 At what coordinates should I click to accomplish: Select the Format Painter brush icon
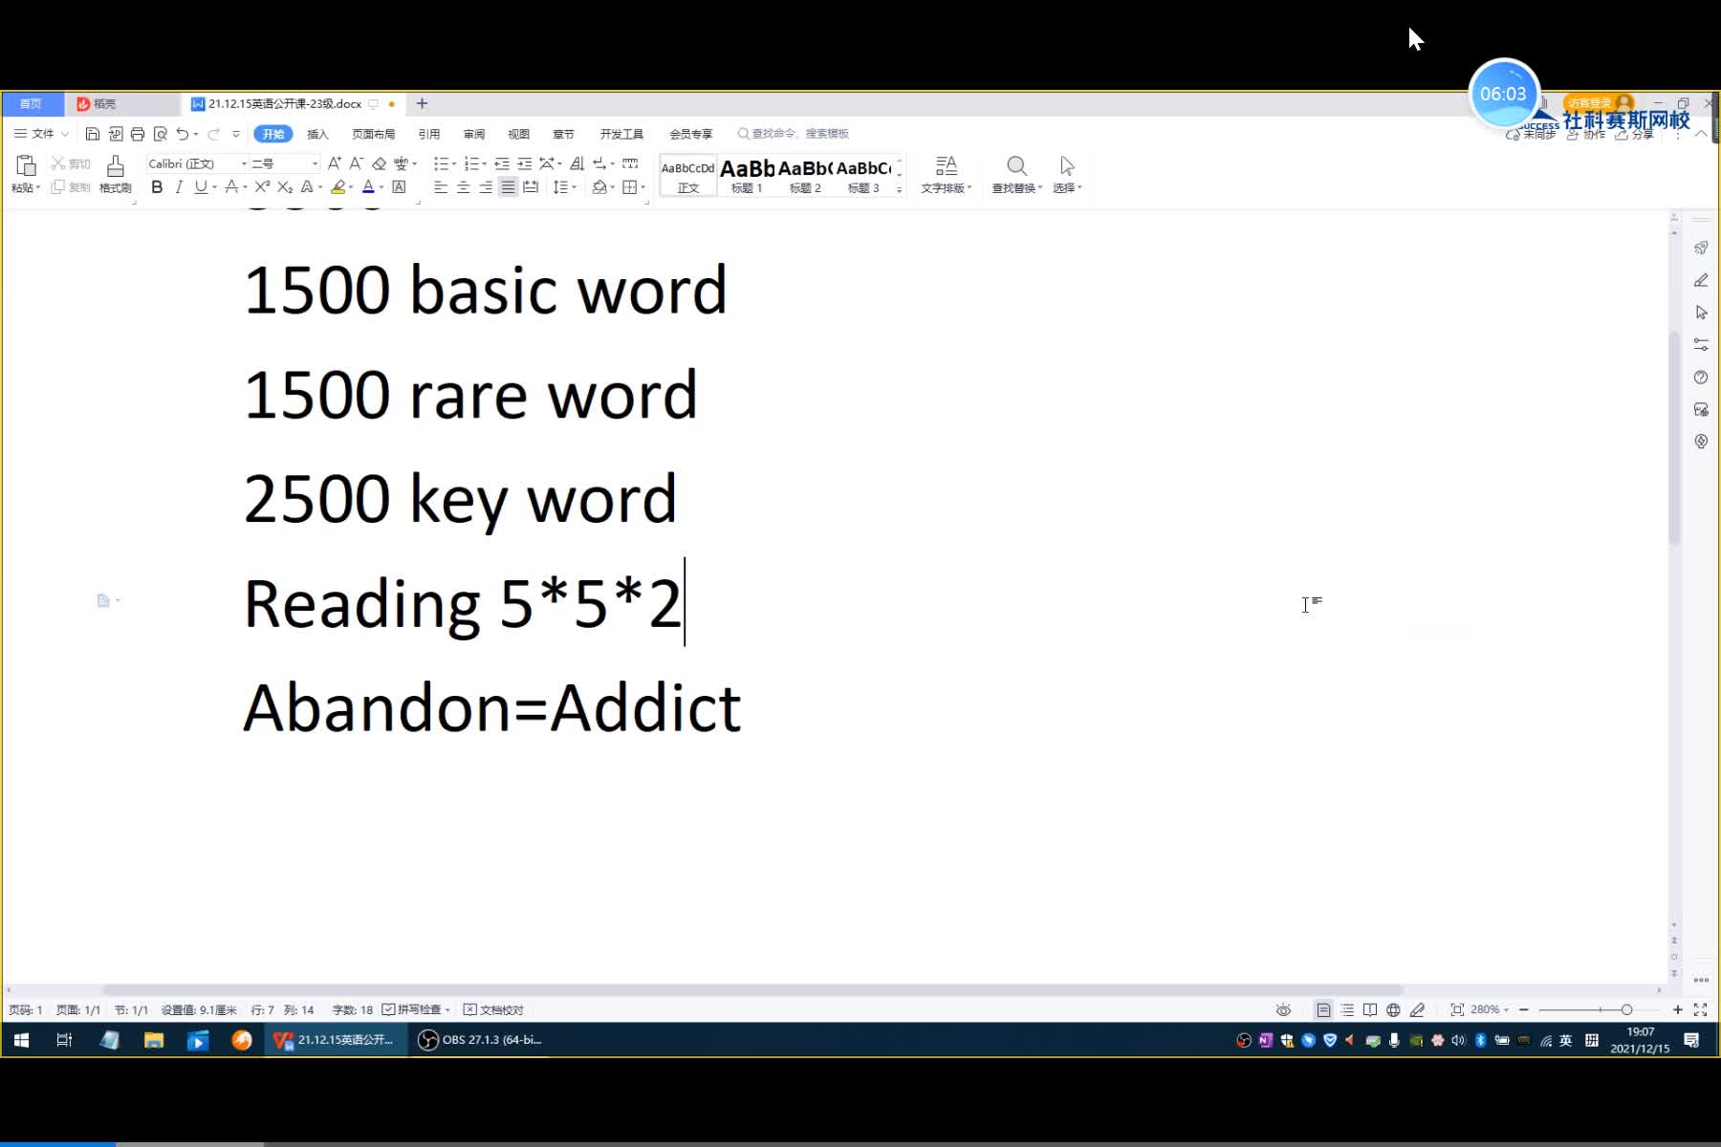click(116, 166)
